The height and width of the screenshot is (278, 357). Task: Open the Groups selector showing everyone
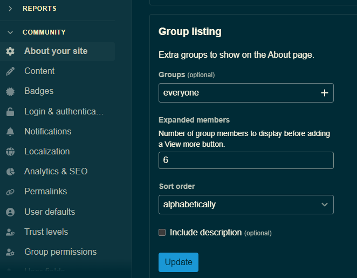pos(246,93)
